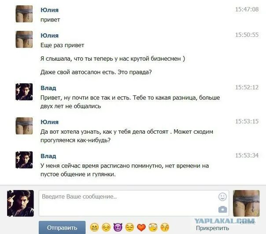Insert the kissing face emoji
Viewport: 266px width, 234px height.
[x=165, y=227]
